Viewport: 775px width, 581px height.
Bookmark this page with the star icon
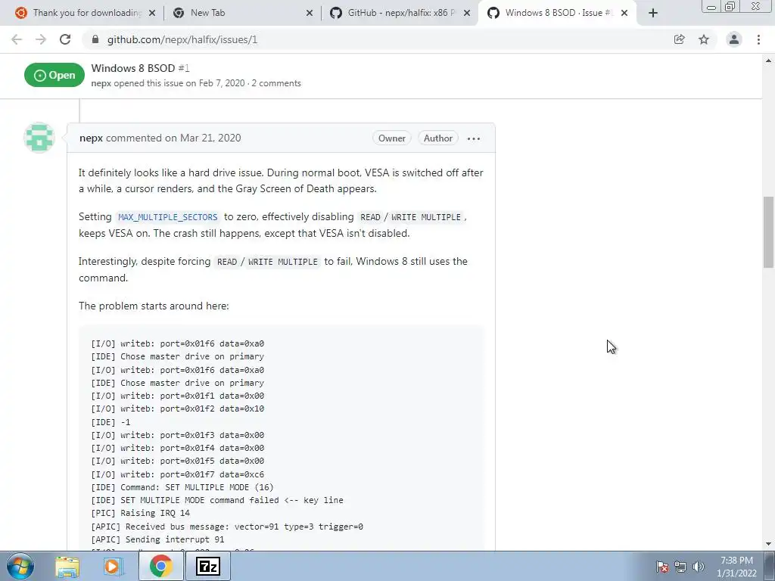pyautogui.click(x=704, y=39)
